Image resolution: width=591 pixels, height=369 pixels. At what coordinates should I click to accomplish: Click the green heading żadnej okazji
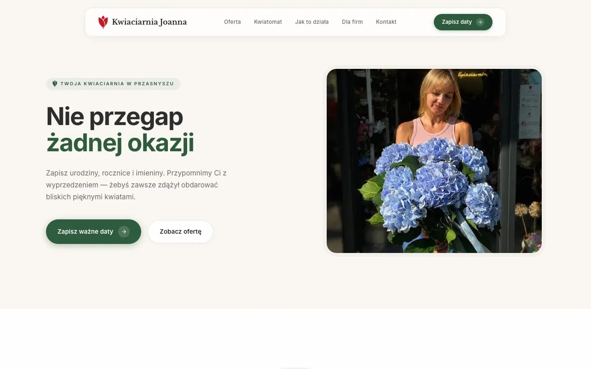[120, 143]
